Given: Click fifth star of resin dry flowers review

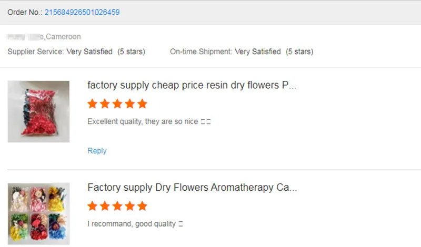Looking at the screenshot, I should click(142, 104).
